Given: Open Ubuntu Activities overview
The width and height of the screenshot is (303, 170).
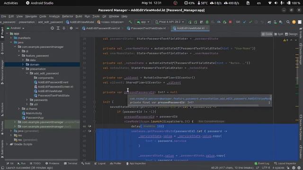Looking at the screenshot, I should click(x=11, y=3).
